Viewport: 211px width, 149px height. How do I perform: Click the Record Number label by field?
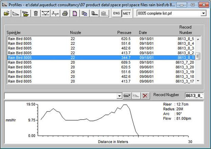pos(166,95)
